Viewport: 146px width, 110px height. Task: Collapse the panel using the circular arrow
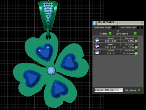coord(118,31)
